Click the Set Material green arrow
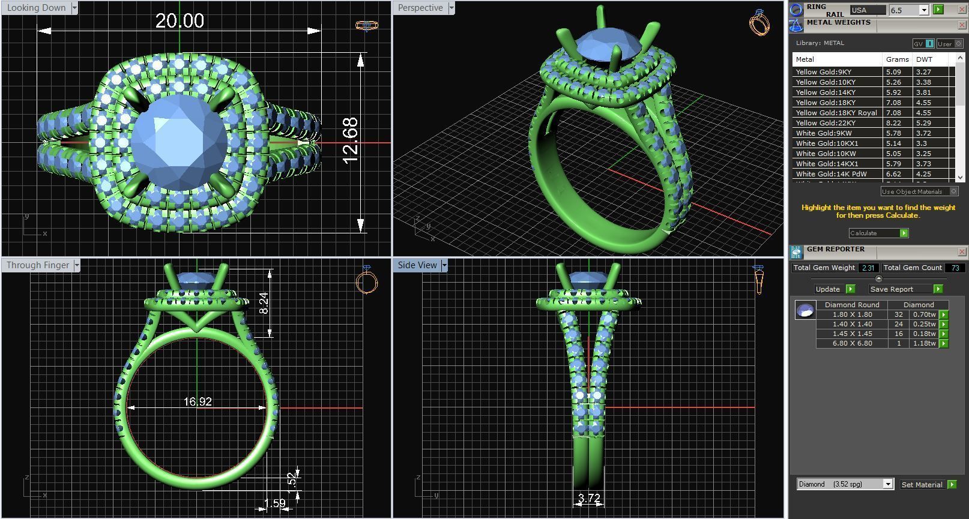The image size is (969, 519). point(952,484)
